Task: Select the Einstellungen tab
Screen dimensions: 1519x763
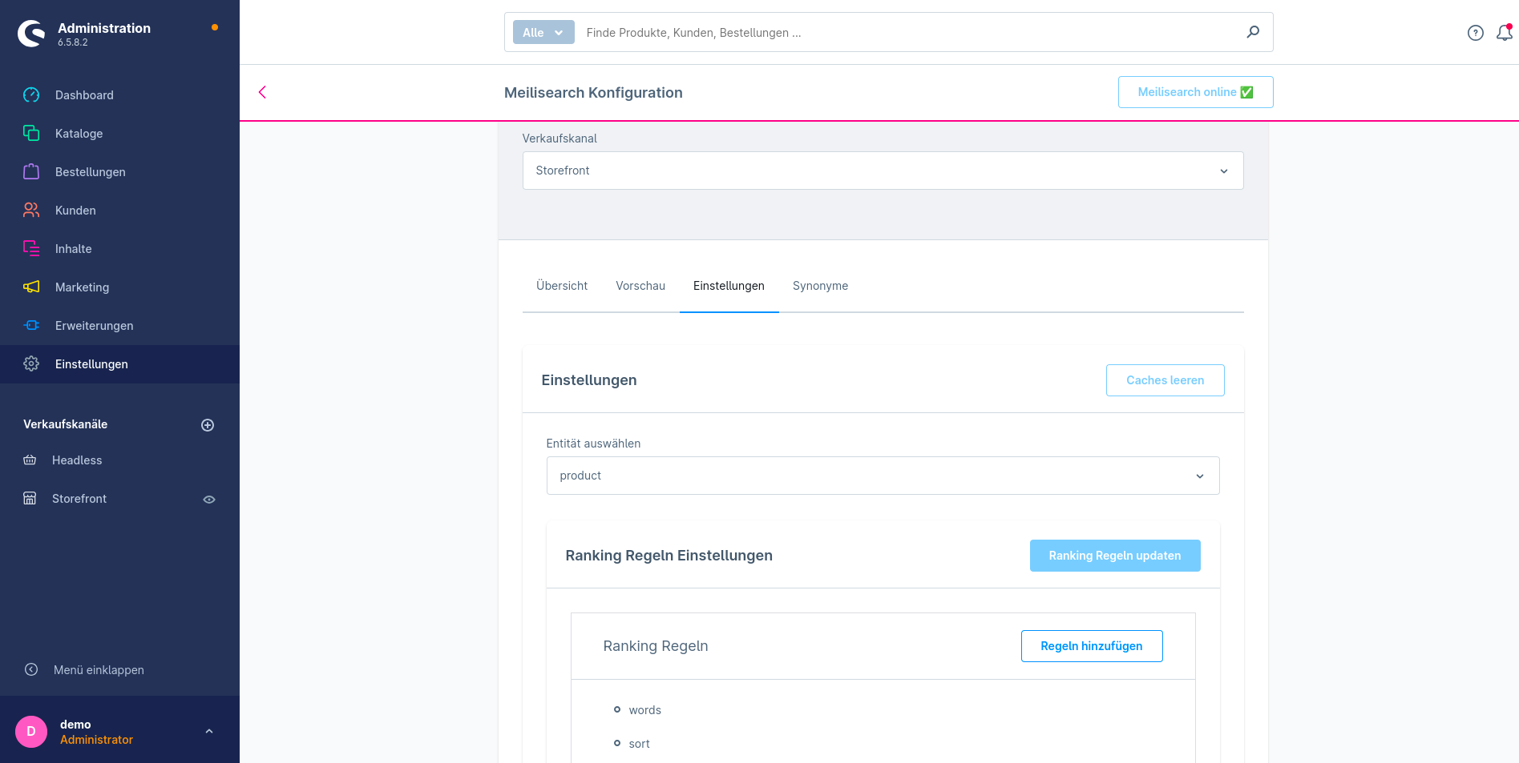Action: coord(729,286)
